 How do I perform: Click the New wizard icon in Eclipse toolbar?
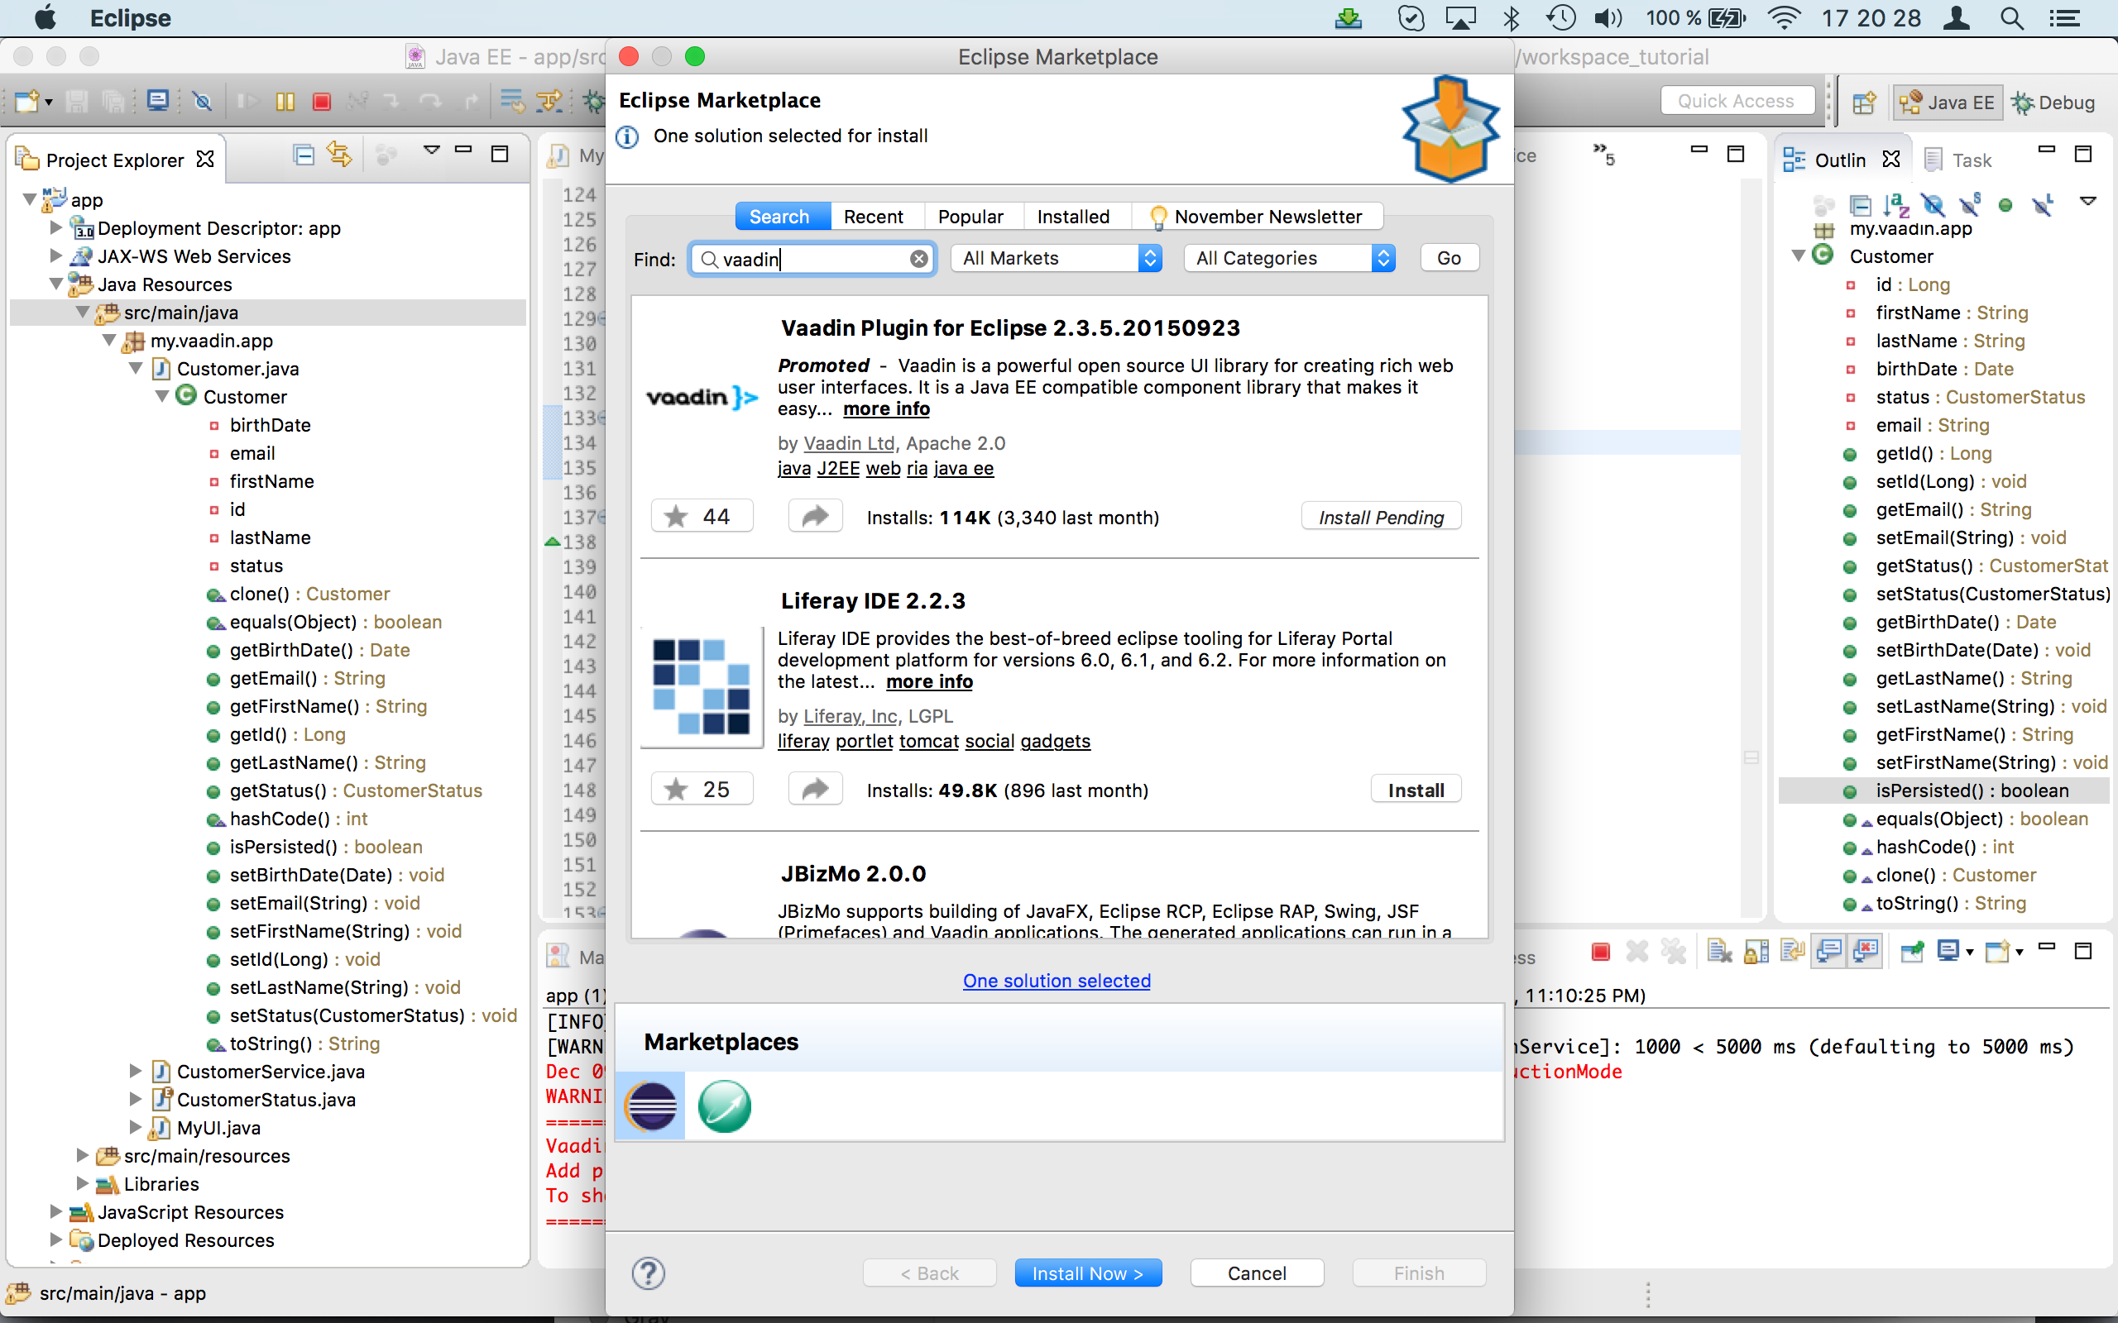26,102
